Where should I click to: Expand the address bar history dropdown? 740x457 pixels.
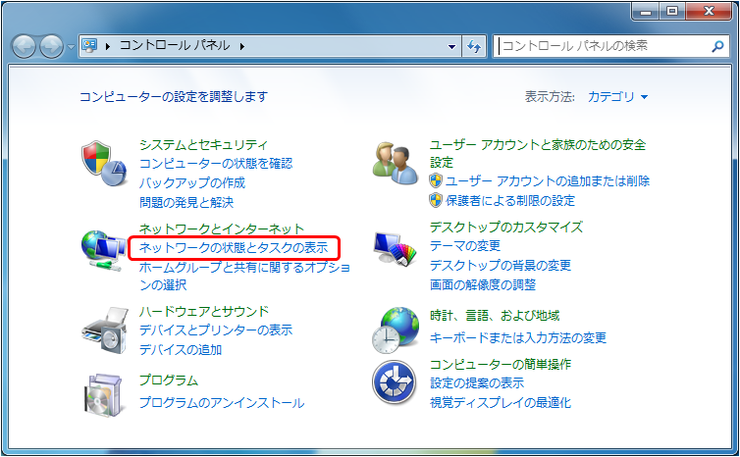click(451, 47)
